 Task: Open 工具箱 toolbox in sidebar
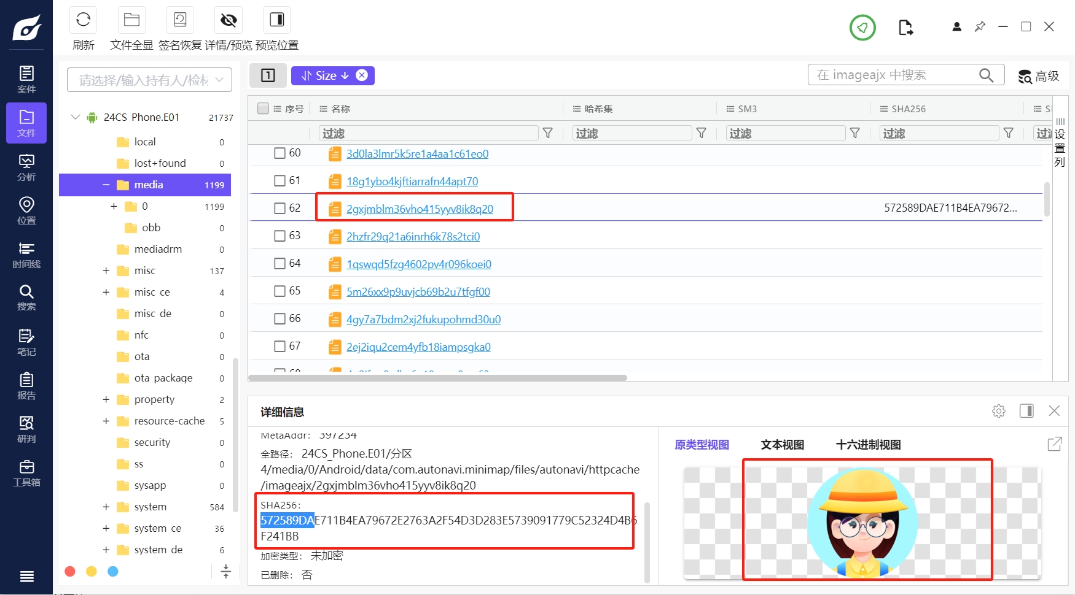coord(26,472)
